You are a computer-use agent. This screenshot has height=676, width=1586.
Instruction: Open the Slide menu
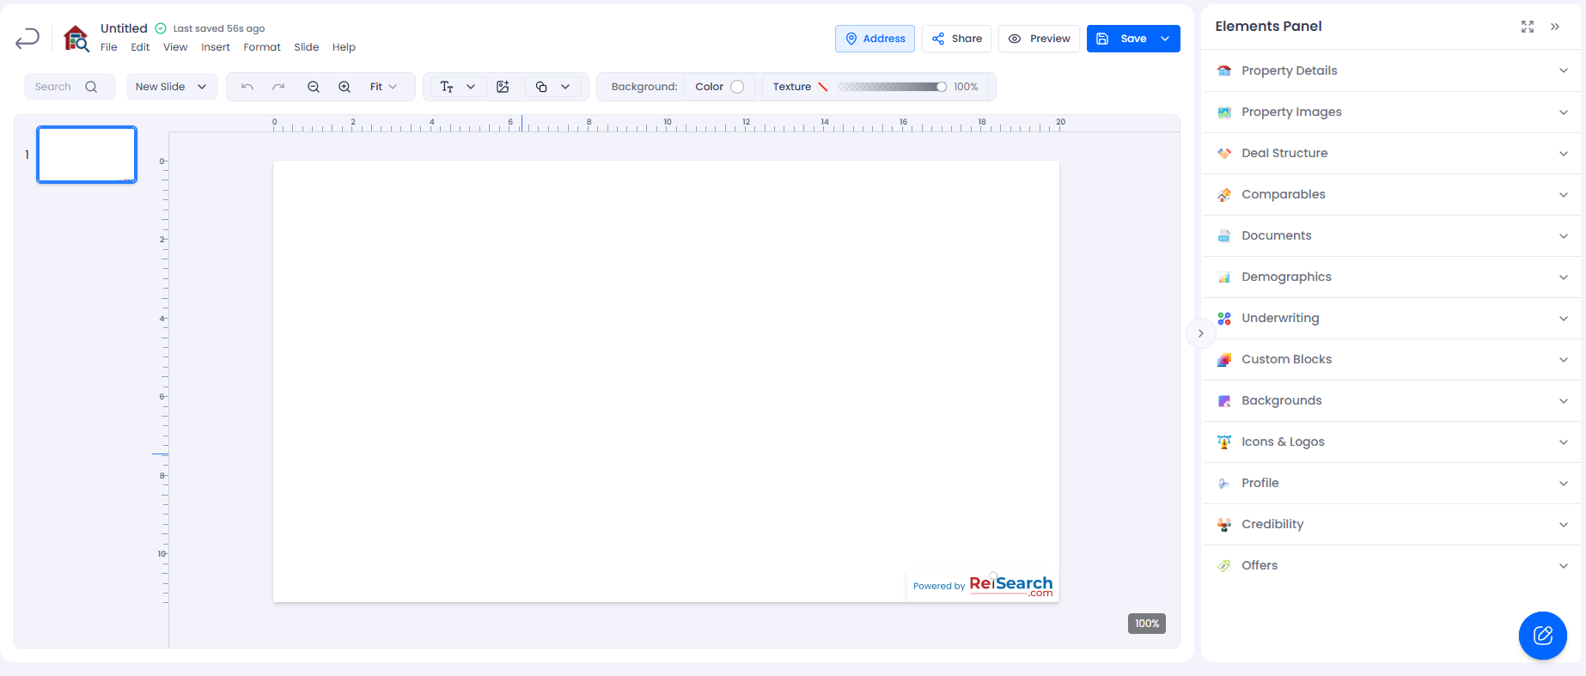click(307, 47)
